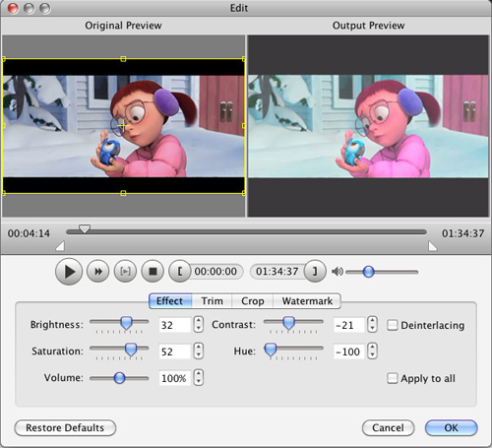
Task: Click the Contrast slider handle
Action: 288,323
